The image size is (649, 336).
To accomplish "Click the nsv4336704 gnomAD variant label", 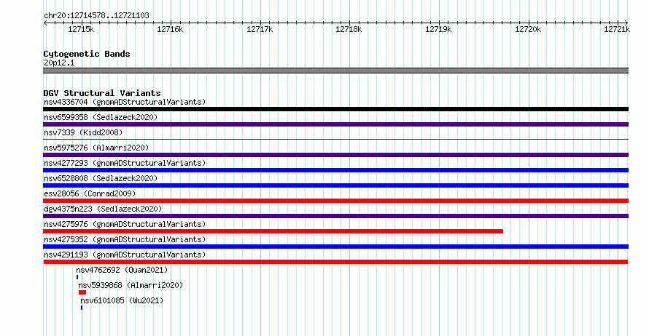I will tap(125, 102).
